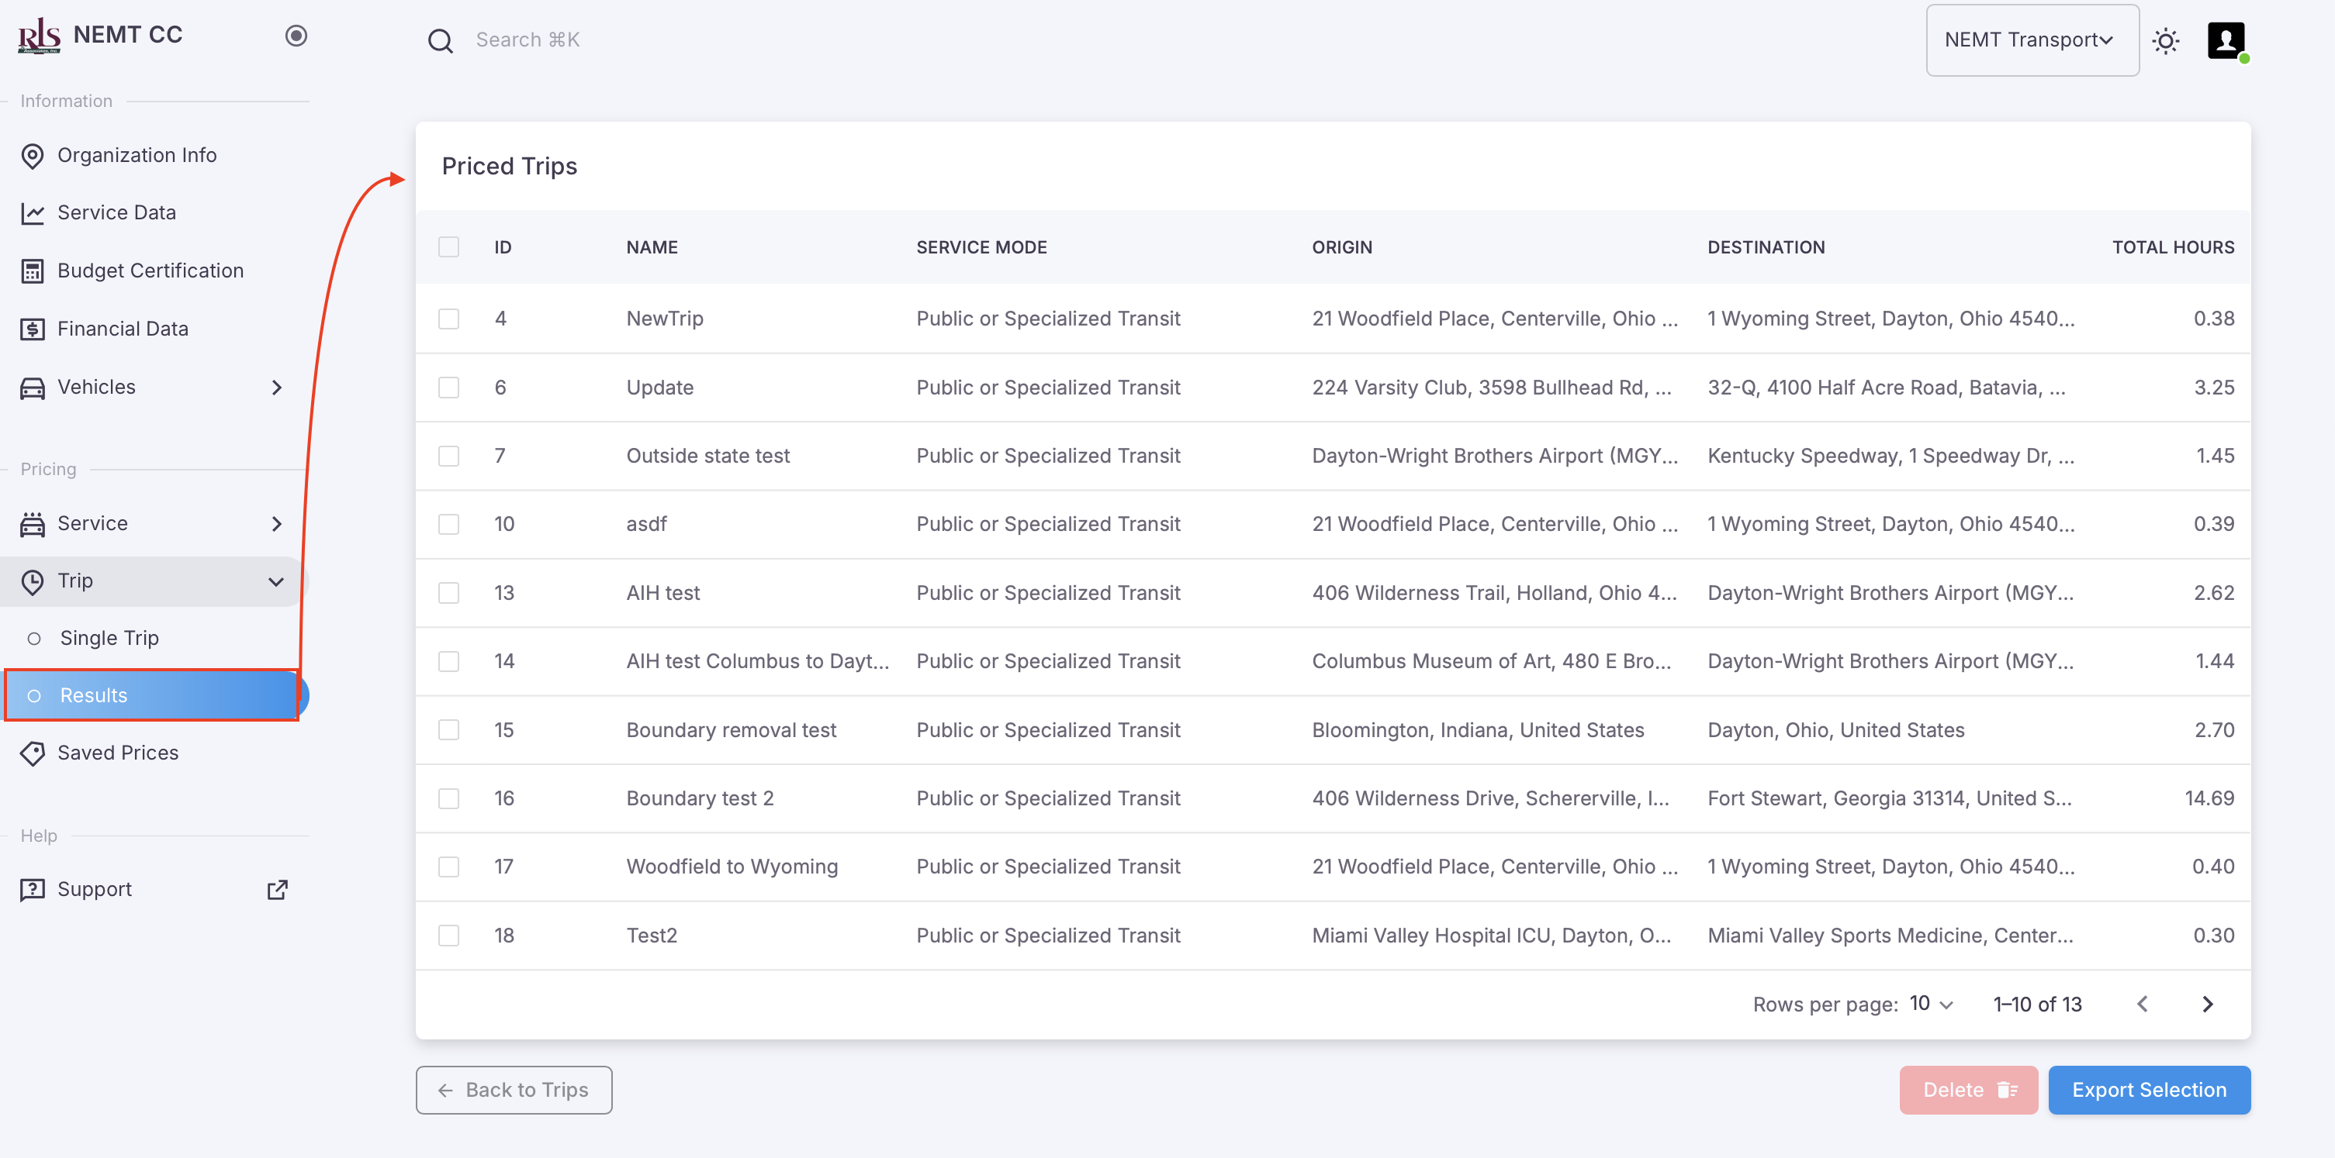
Task: Click the Budget Certification calculator icon
Action: coord(33,271)
